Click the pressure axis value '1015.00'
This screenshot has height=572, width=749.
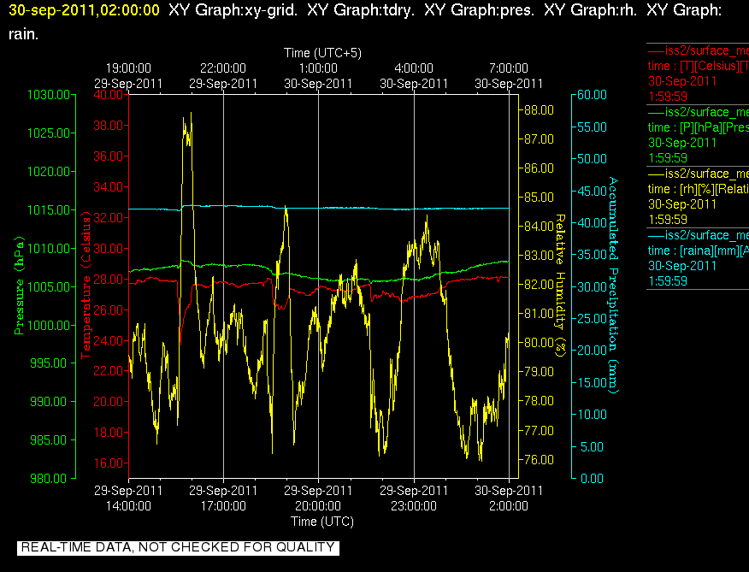49,209
